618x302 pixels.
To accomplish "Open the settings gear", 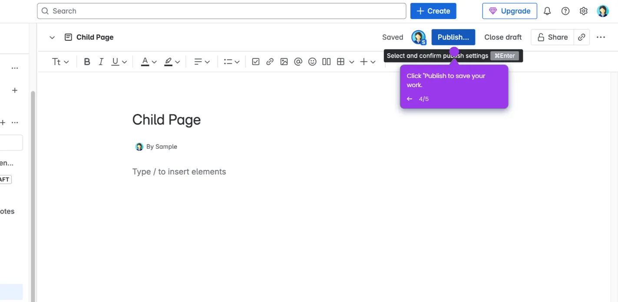I will click(584, 11).
